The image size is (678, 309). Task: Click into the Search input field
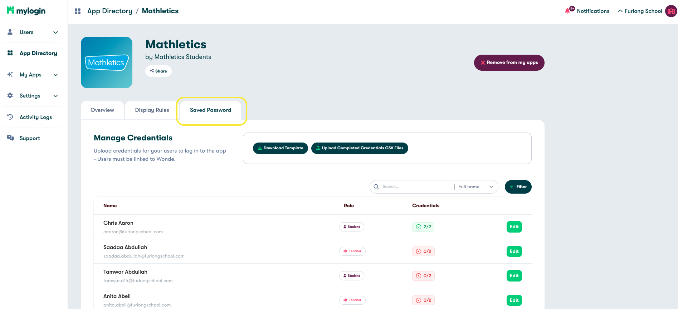click(417, 187)
